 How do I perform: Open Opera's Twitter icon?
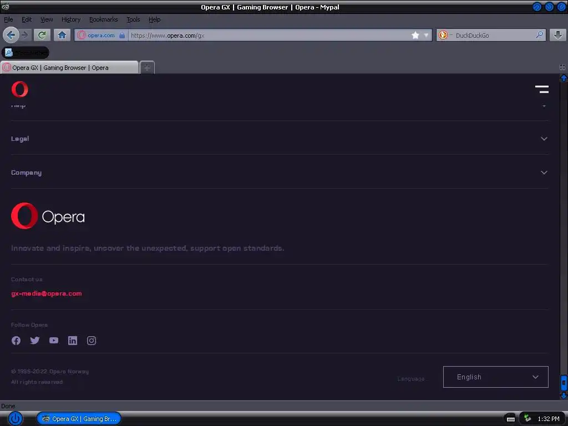tap(35, 341)
